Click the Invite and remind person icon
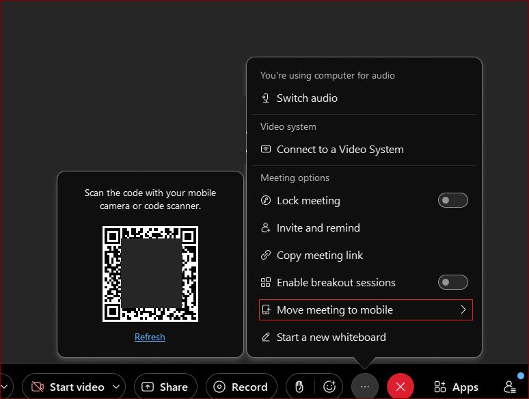This screenshot has width=529, height=399. click(x=266, y=228)
